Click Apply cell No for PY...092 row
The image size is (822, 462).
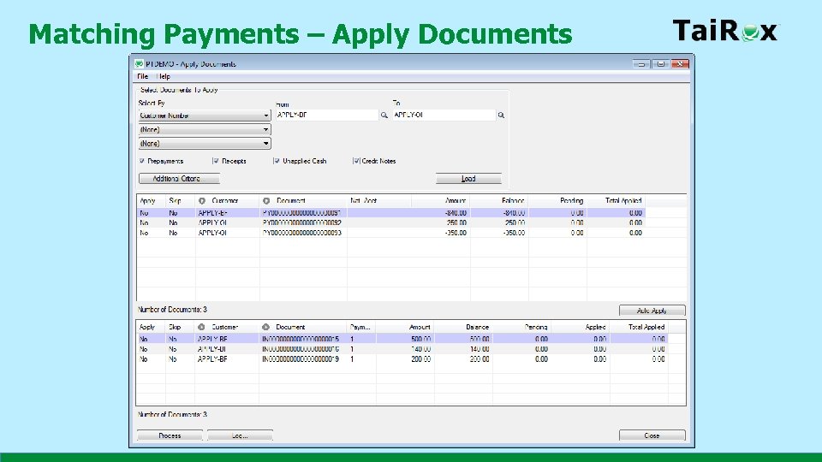coord(144,222)
